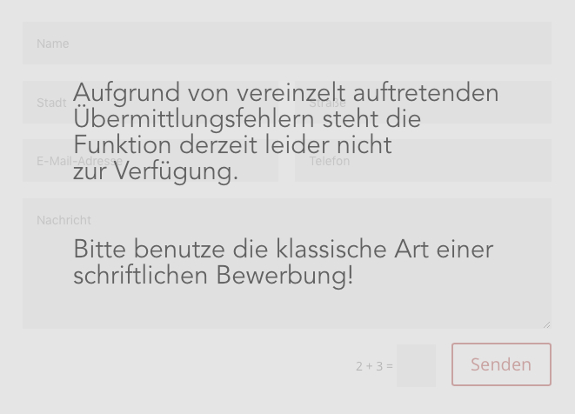575x414 pixels.
Task: Click the 'Nachricht' placeholder label
Action: pos(64,220)
